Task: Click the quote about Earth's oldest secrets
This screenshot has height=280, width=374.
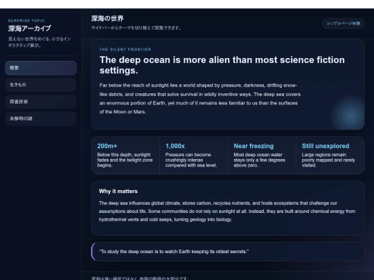Action: (x=174, y=252)
